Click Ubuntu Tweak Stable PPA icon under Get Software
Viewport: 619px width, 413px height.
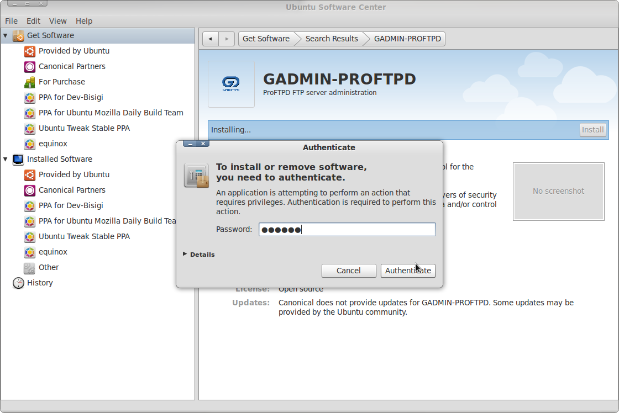(x=30, y=129)
